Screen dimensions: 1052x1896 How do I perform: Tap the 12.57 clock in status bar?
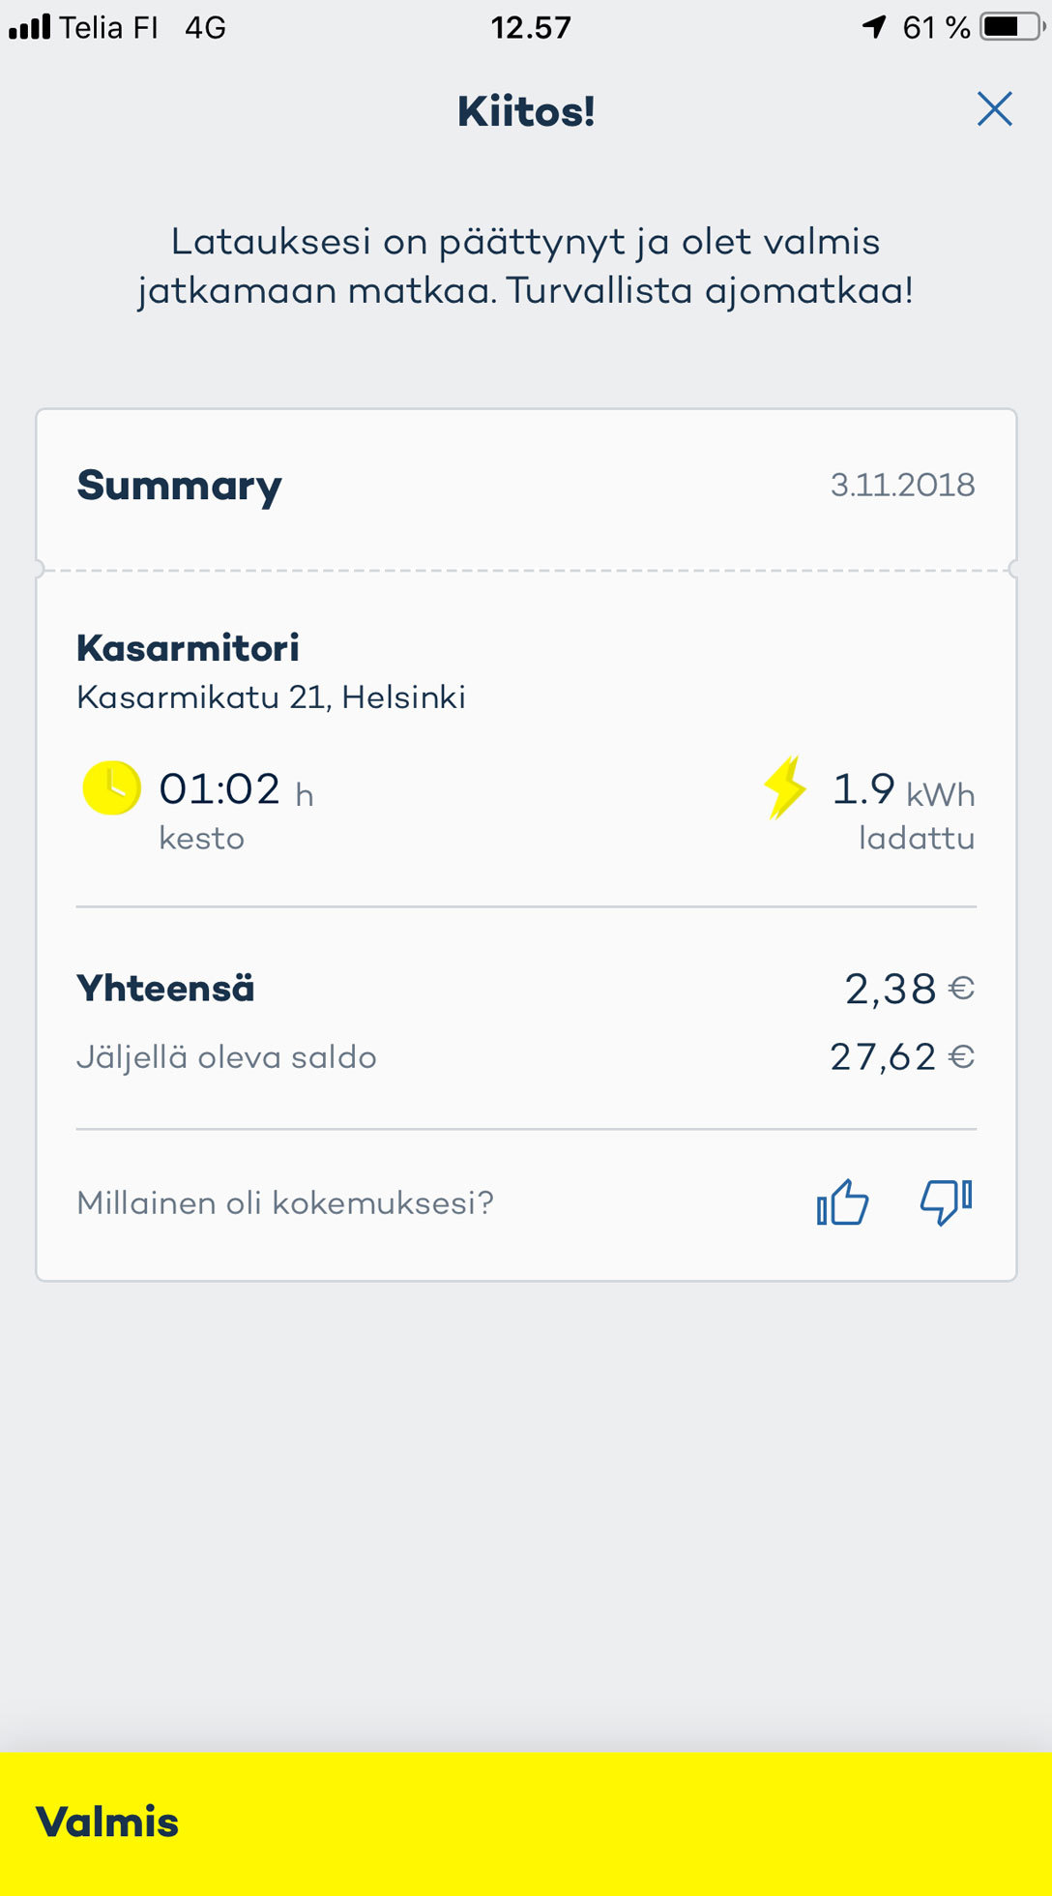click(x=530, y=27)
